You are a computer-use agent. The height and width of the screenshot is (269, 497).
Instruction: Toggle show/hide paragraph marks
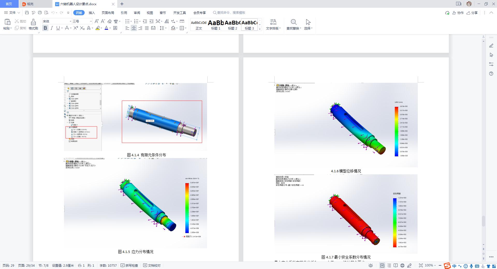pos(173,21)
